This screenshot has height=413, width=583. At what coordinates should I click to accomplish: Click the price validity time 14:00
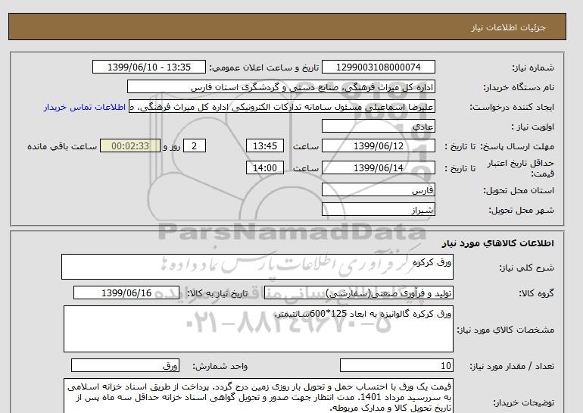click(x=265, y=167)
